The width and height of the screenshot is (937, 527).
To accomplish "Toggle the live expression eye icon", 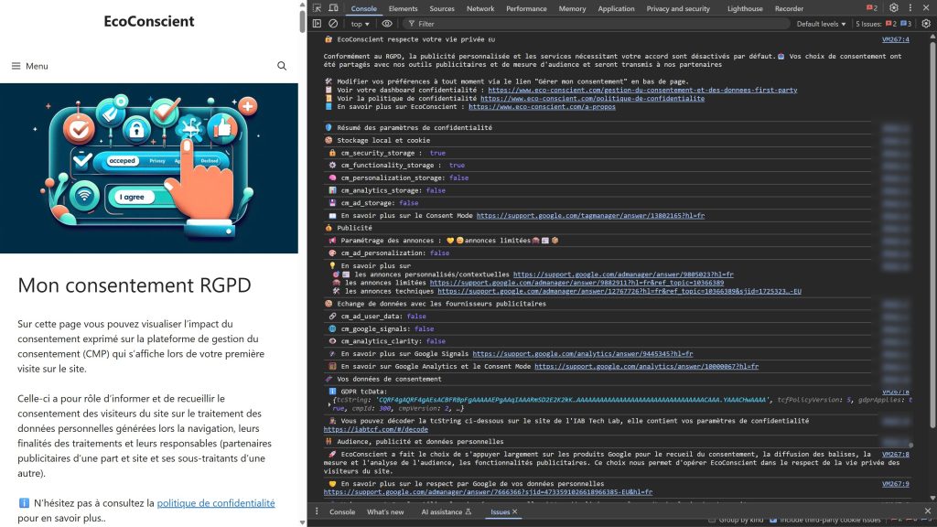I will click(x=387, y=24).
